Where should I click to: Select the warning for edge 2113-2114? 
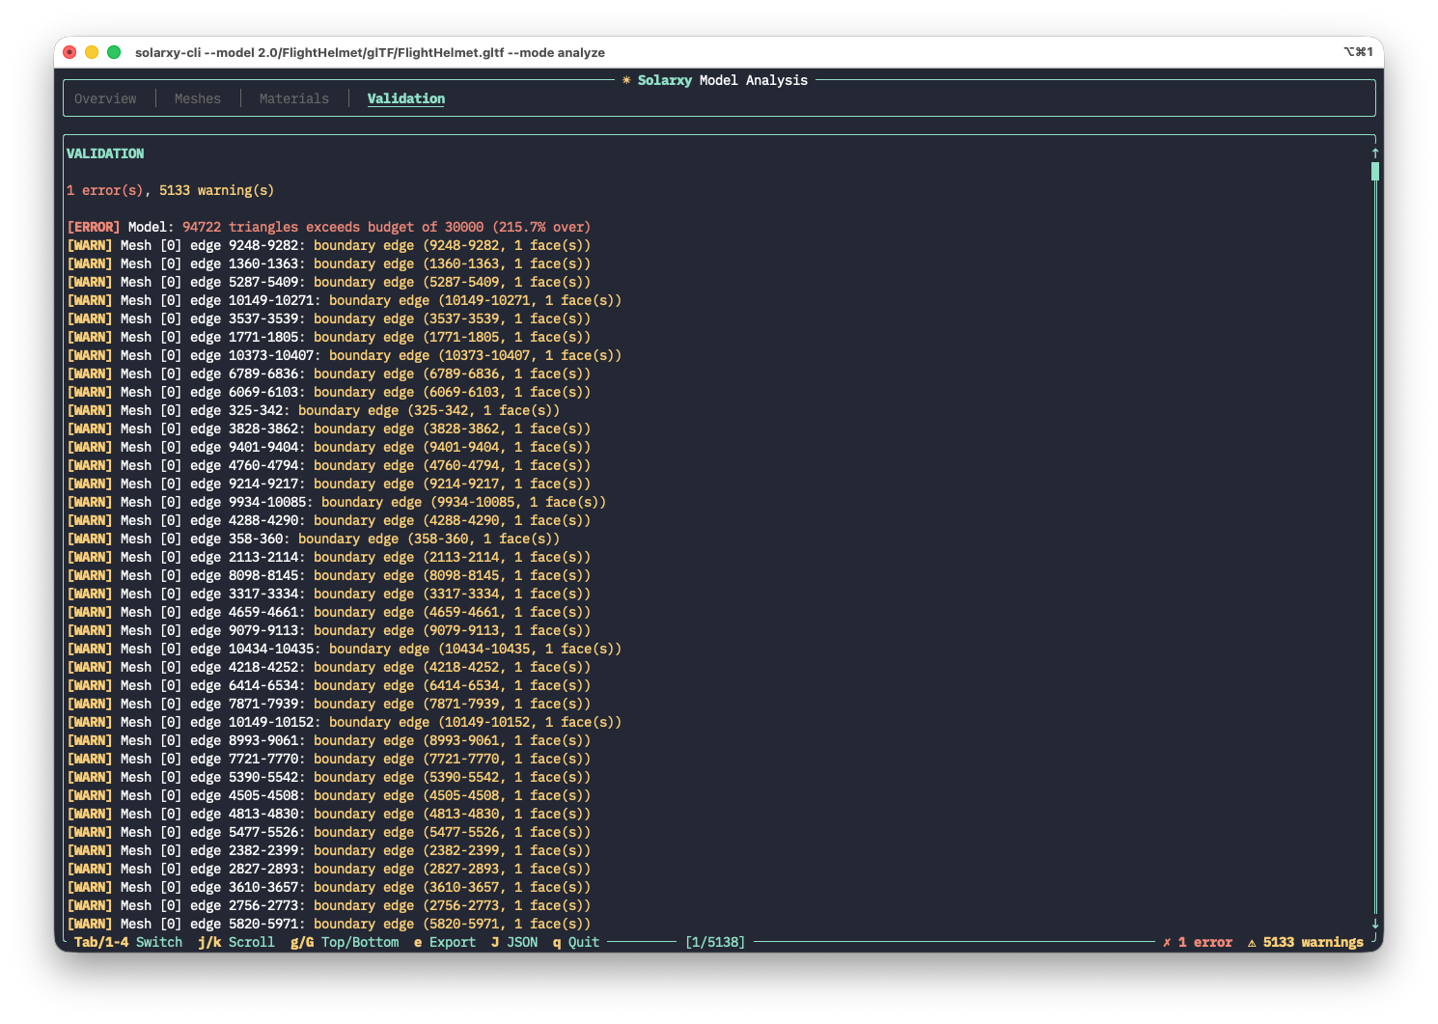[329, 557]
